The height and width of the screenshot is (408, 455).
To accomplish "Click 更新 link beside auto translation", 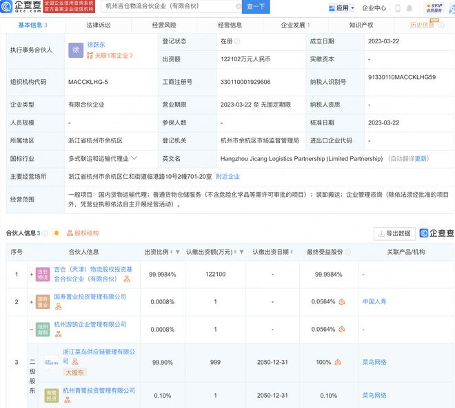I will pyautogui.click(x=421, y=159).
